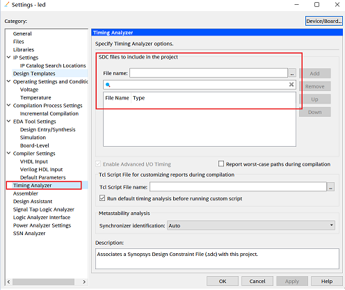The height and width of the screenshot is (290, 345).
Task: Click the search magnifier icon in filter box
Action: click(108, 85)
